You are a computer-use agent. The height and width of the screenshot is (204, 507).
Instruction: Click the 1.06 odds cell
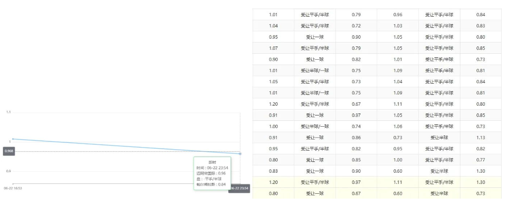(398, 126)
